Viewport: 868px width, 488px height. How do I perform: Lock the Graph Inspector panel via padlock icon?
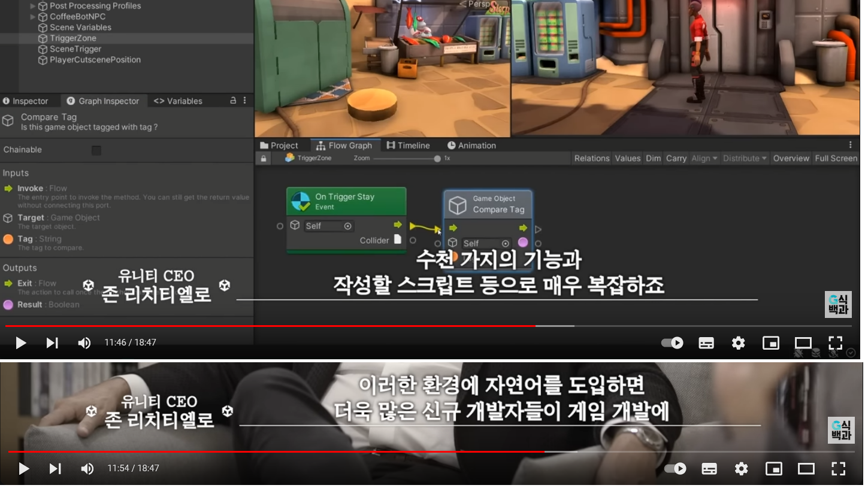[x=234, y=101]
